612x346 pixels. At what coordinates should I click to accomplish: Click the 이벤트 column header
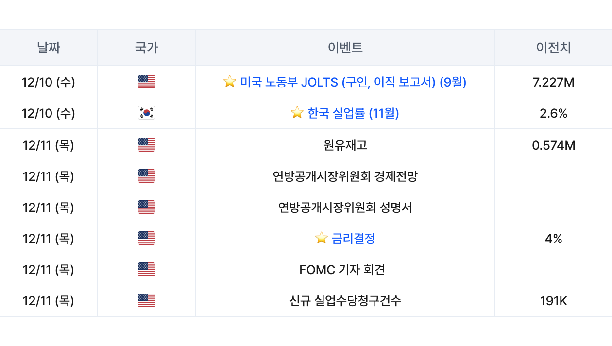(x=345, y=48)
